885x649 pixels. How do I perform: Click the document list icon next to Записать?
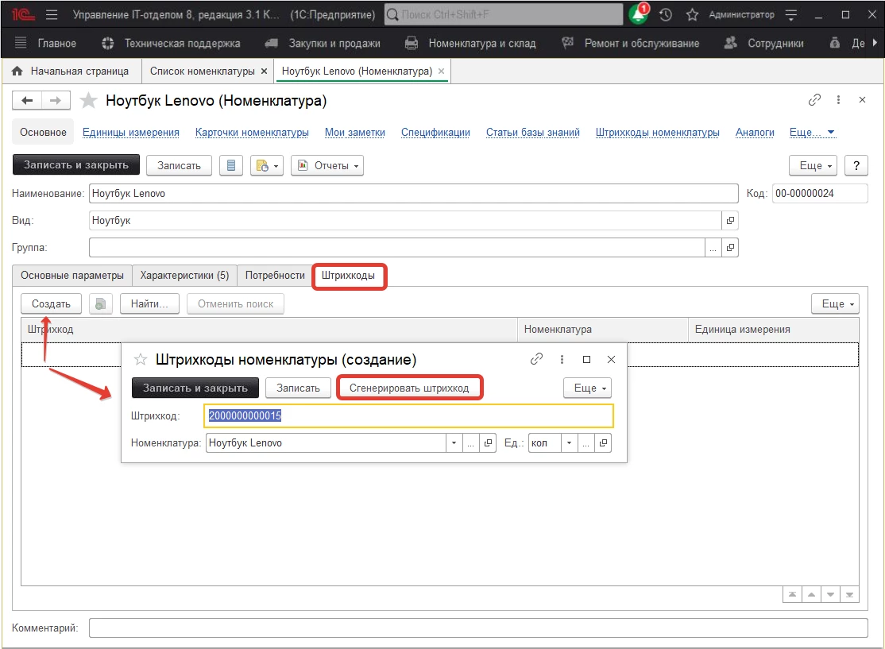(231, 165)
